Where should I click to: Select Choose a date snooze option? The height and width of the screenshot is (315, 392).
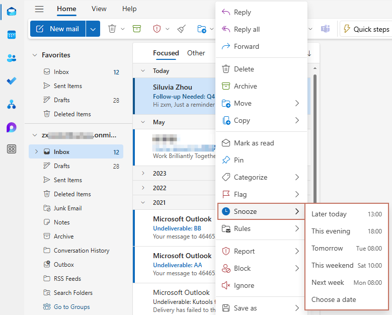pos(347,299)
